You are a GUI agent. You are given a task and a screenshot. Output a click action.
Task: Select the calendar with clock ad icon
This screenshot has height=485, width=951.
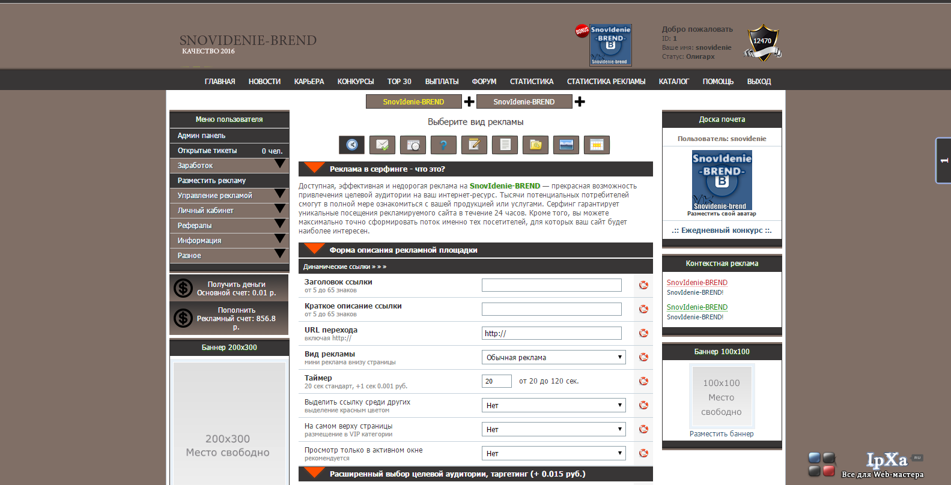(413, 145)
